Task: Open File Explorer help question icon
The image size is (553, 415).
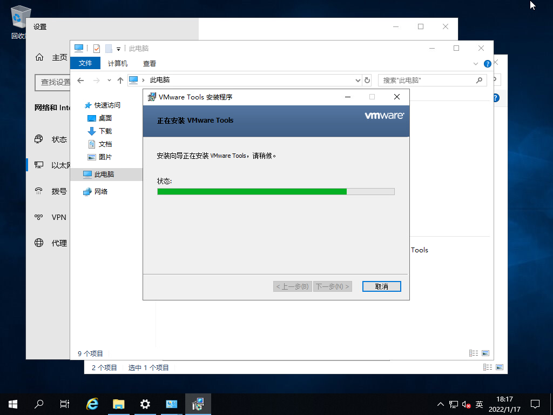Action: [488, 64]
